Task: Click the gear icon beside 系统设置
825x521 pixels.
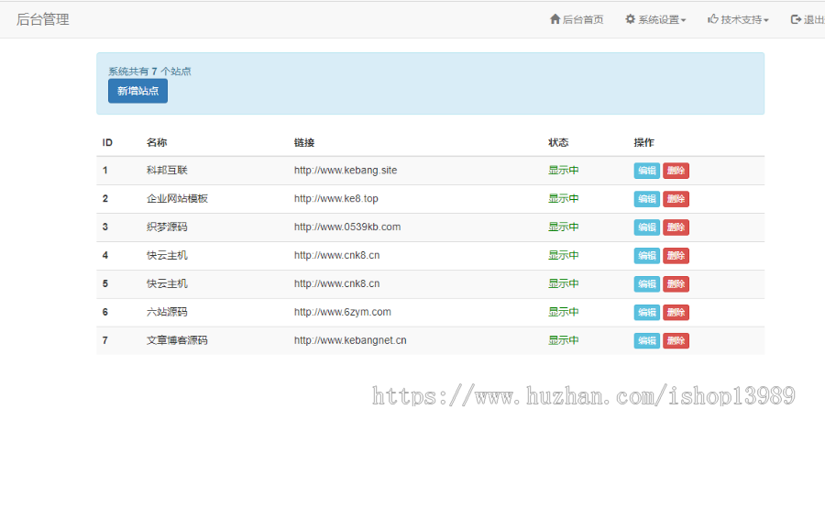Action: (630, 19)
